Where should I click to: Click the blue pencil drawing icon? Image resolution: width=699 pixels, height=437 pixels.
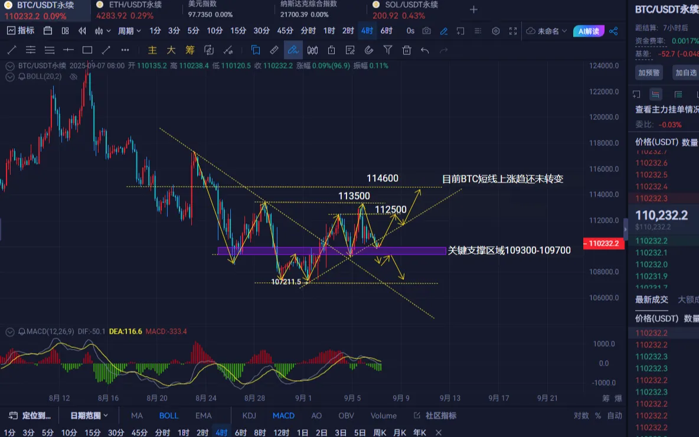click(443, 31)
